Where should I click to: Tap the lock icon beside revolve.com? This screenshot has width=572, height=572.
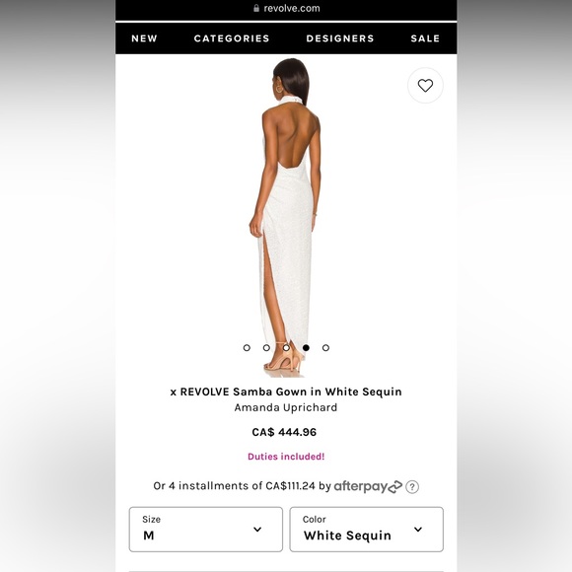click(x=256, y=8)
